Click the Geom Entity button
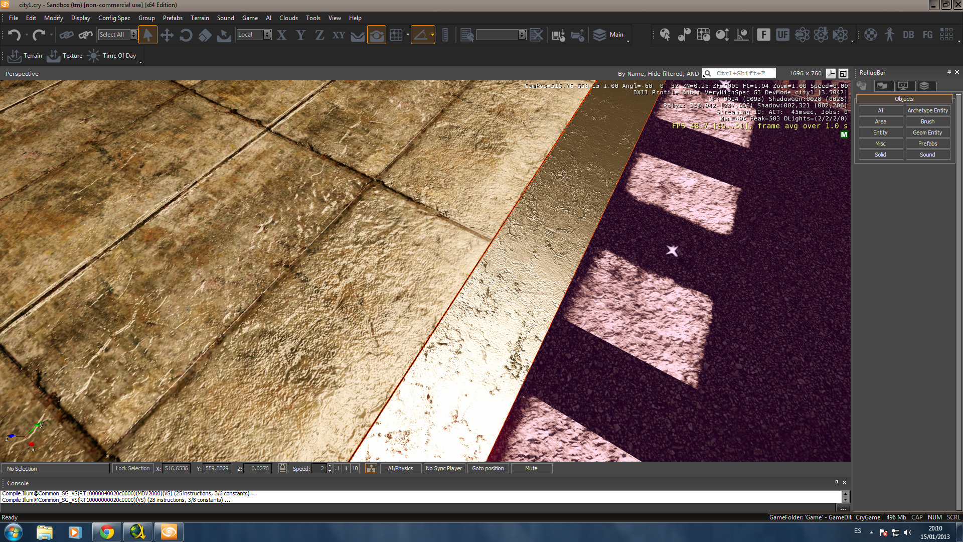 point(927,132)
